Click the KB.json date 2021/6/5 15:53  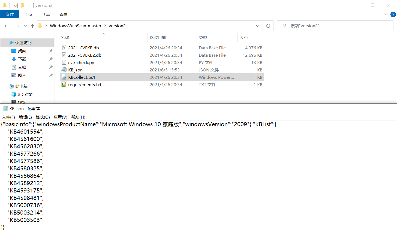pos(165,70)
